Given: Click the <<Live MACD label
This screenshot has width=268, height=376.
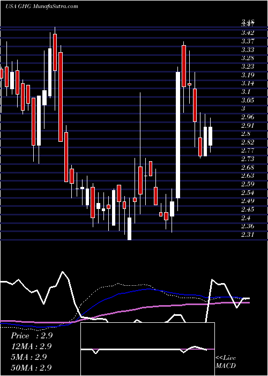Looking at the screenshot, I should click(226, 361).
